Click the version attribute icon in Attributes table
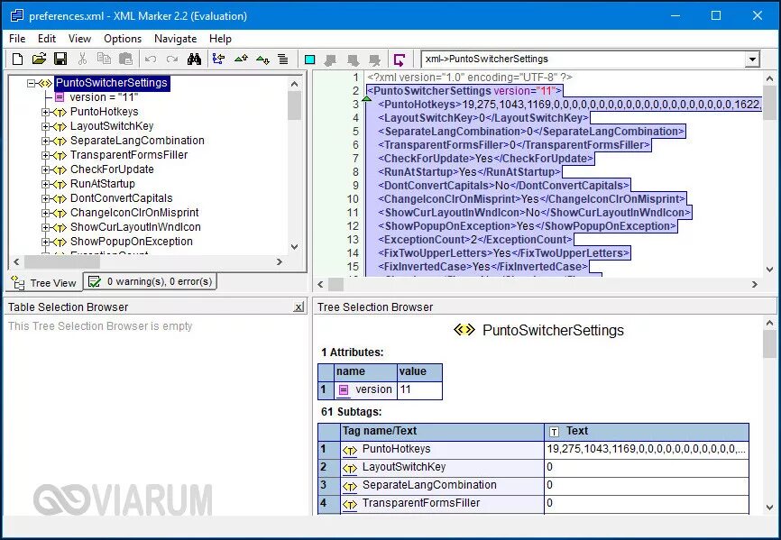The width and height of the screenshot is (781, 540). (x=344, y=390)
